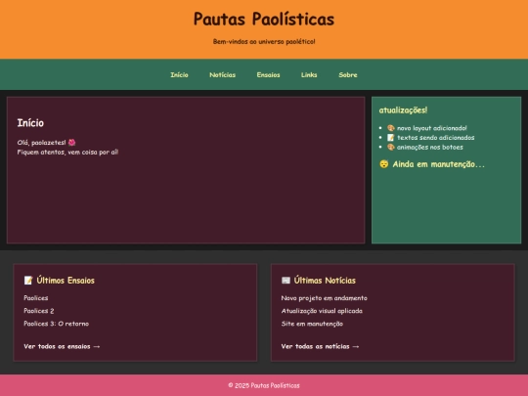The height and width of the screenshot is (396, 528).
Task: Click palette icon beside 'animações nos botoes'
Action: [x=390, y=147]
